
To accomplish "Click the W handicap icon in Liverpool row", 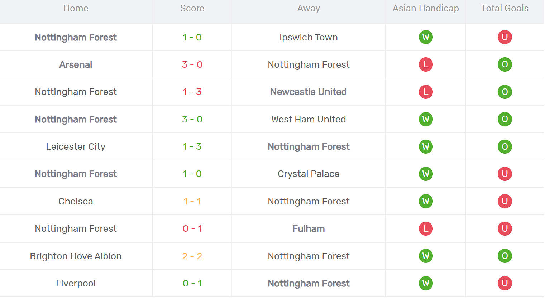I will [x=426, y=284].
